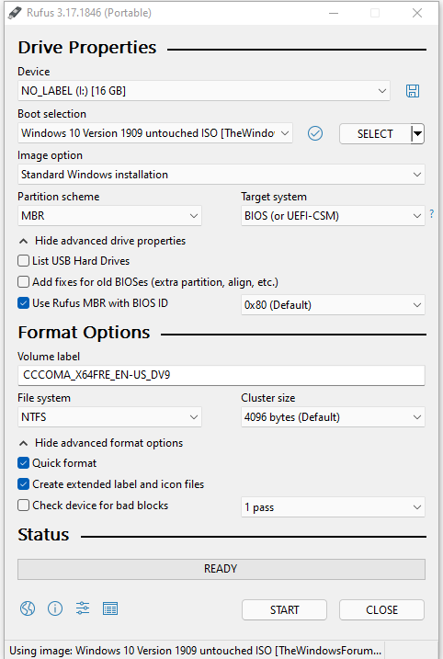Open the Cluster size dropdown

333,417
